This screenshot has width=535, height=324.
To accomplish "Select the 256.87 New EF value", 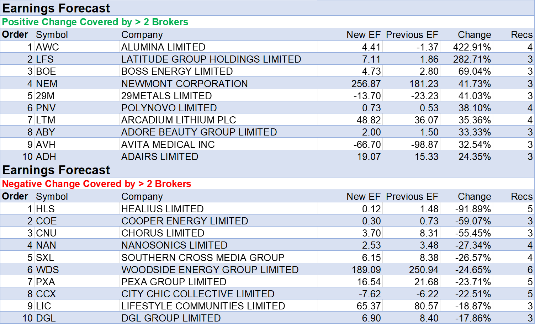I will click(x=366, y=84).
